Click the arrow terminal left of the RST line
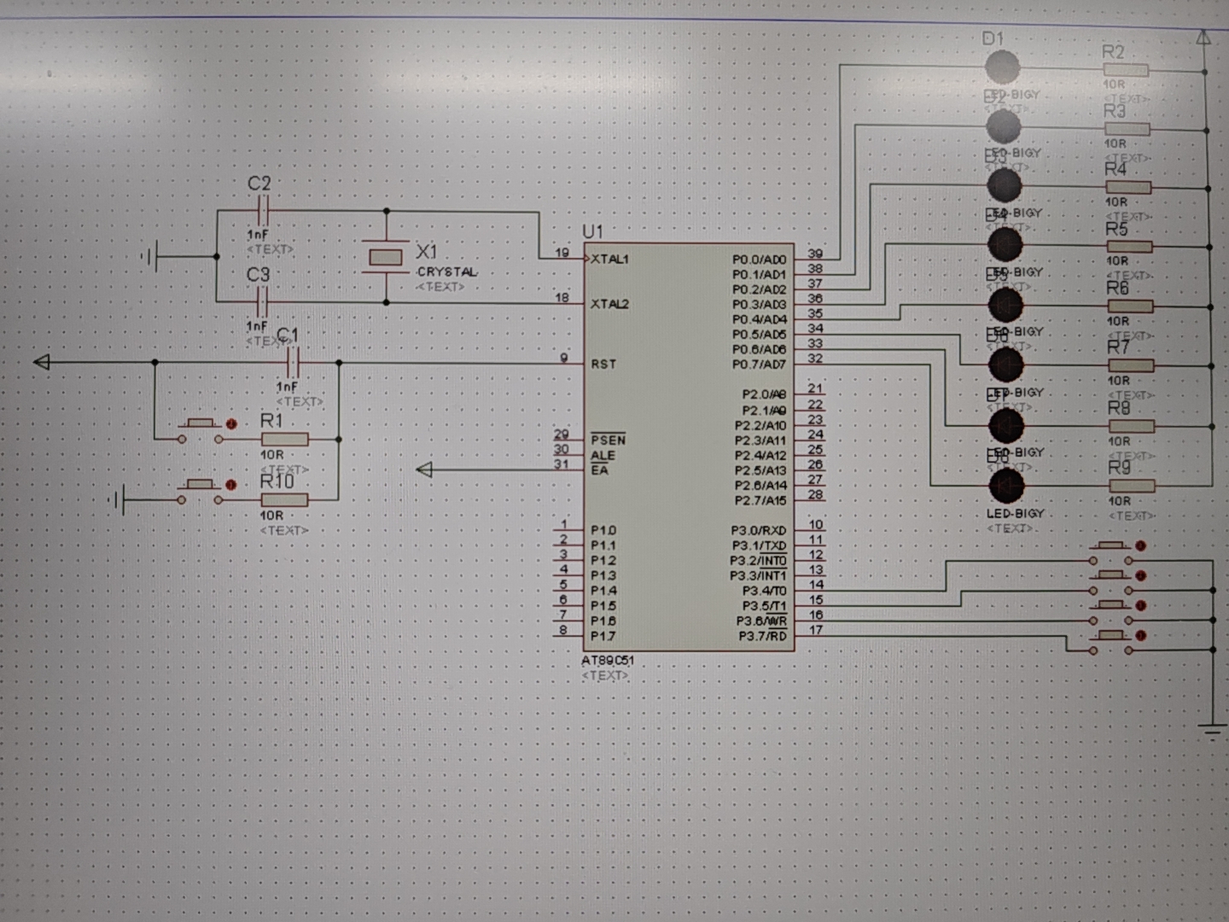 click(42, 362)
